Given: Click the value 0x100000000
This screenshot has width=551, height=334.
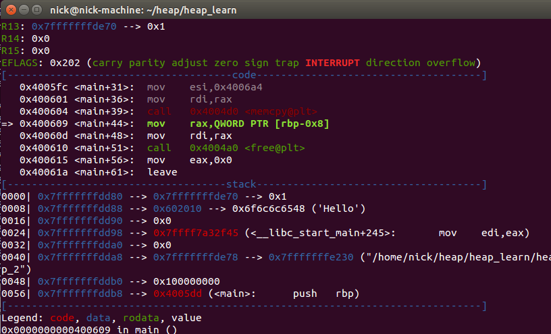Looking at the screenshot, I should (186, 281).
